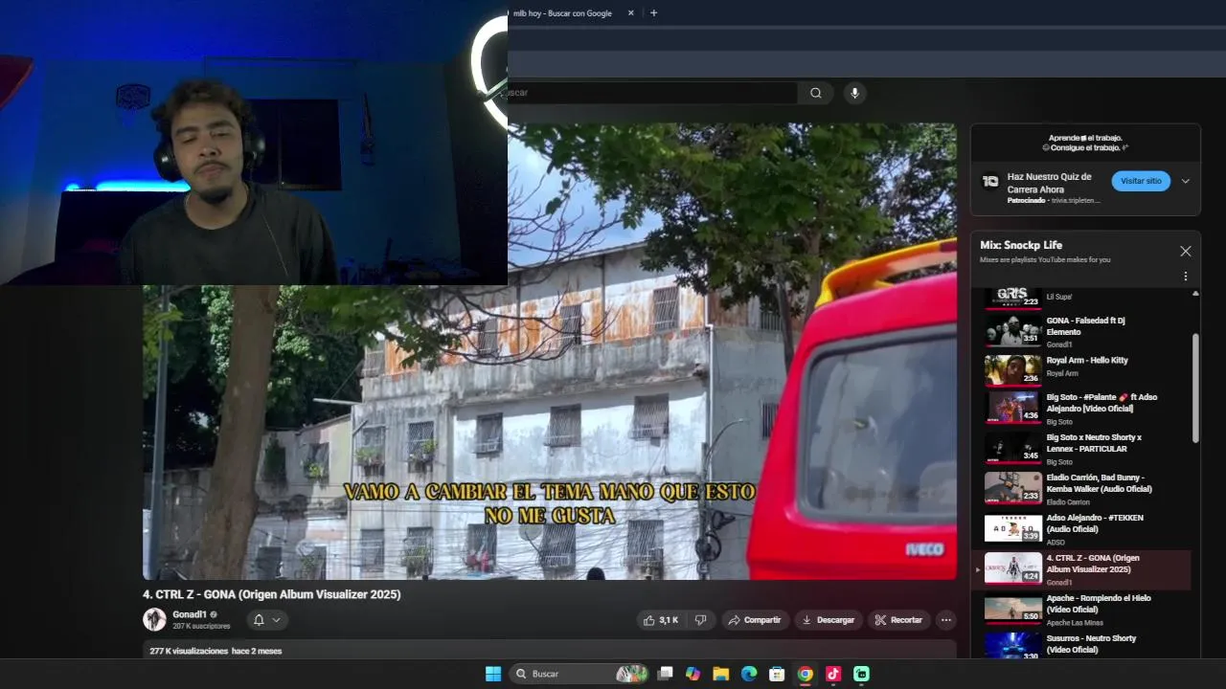This screenshot has width=1226, height=689.
Task: Open a new browser tab
Action: click(653, 13)
